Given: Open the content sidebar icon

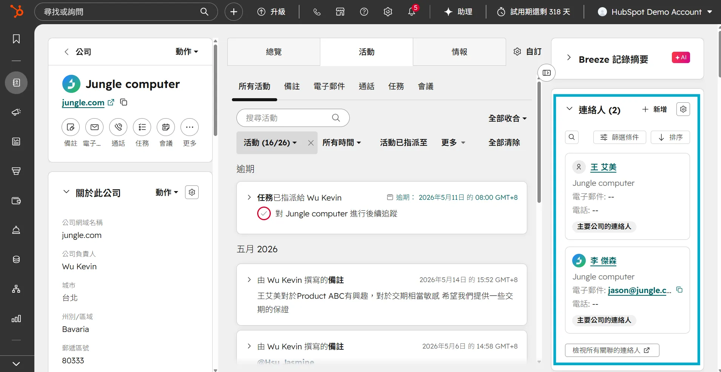Looking at the screenshot, I should [16, 142].
